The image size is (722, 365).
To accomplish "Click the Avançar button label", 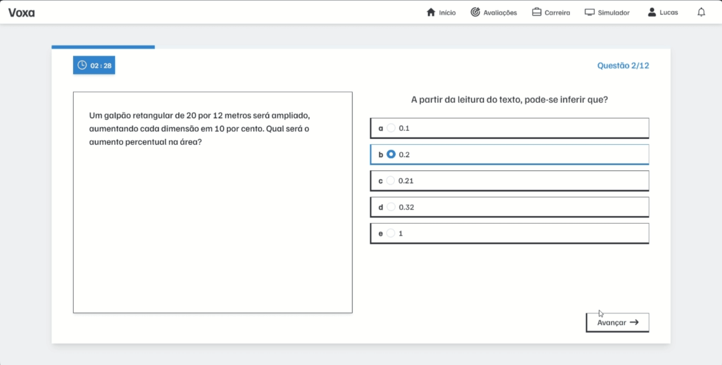I will (x=612, y=323).
